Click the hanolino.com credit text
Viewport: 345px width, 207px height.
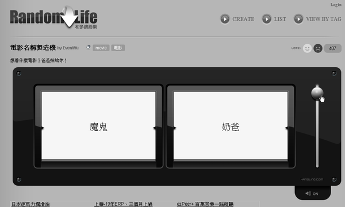point(312,179)
